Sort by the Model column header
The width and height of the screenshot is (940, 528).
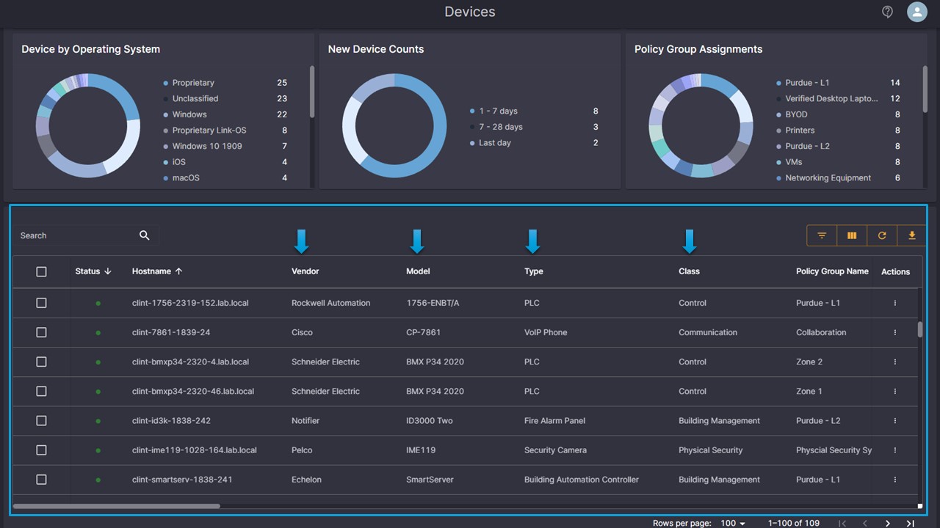[x=418, y=271]
